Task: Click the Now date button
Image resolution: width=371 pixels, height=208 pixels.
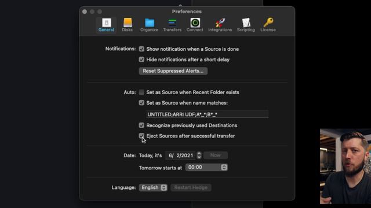Action: 216,155
